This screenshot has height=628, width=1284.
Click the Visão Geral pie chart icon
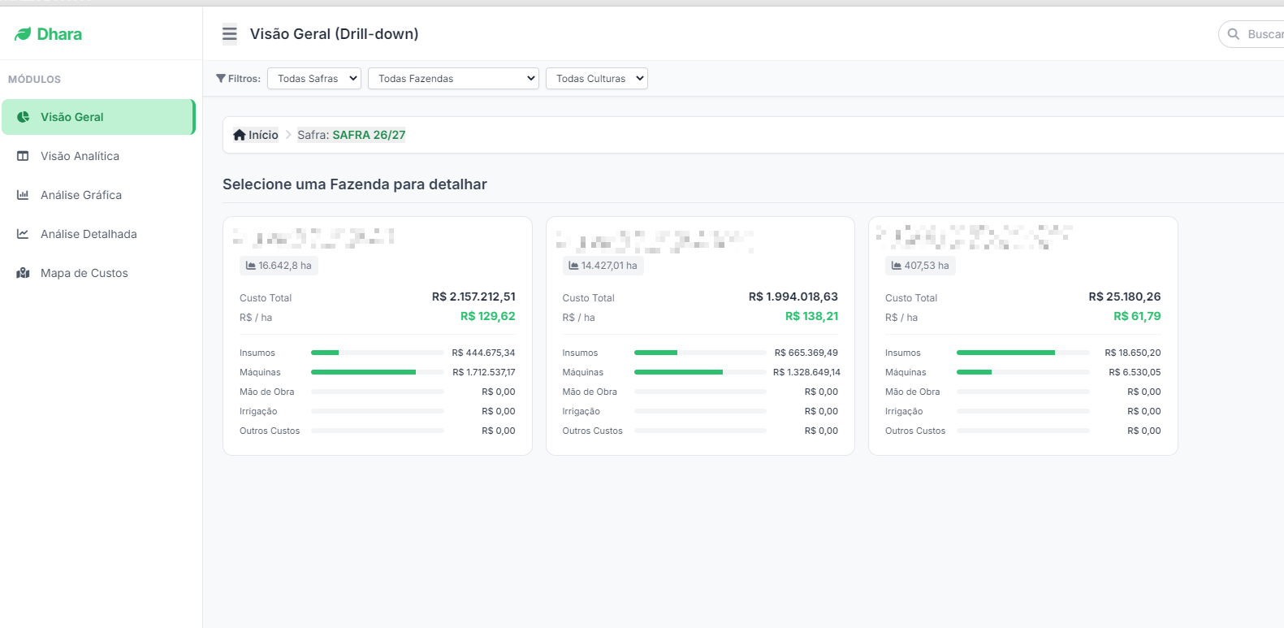(x=23, y=117)
